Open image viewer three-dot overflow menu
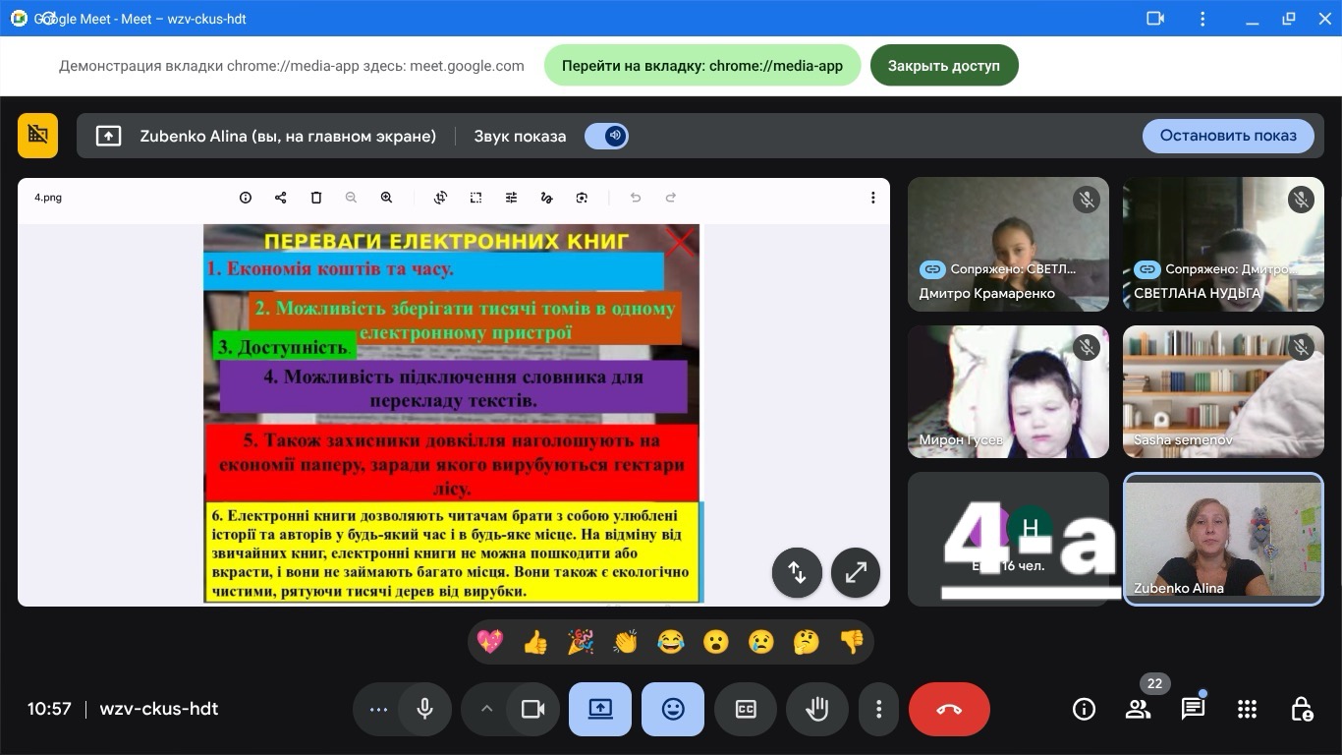This screenshot has height=755, width=1342. click(872, 198)
